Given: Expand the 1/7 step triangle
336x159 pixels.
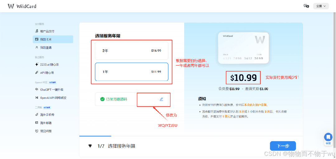Looking at the screenshot, I should [90, 146].
